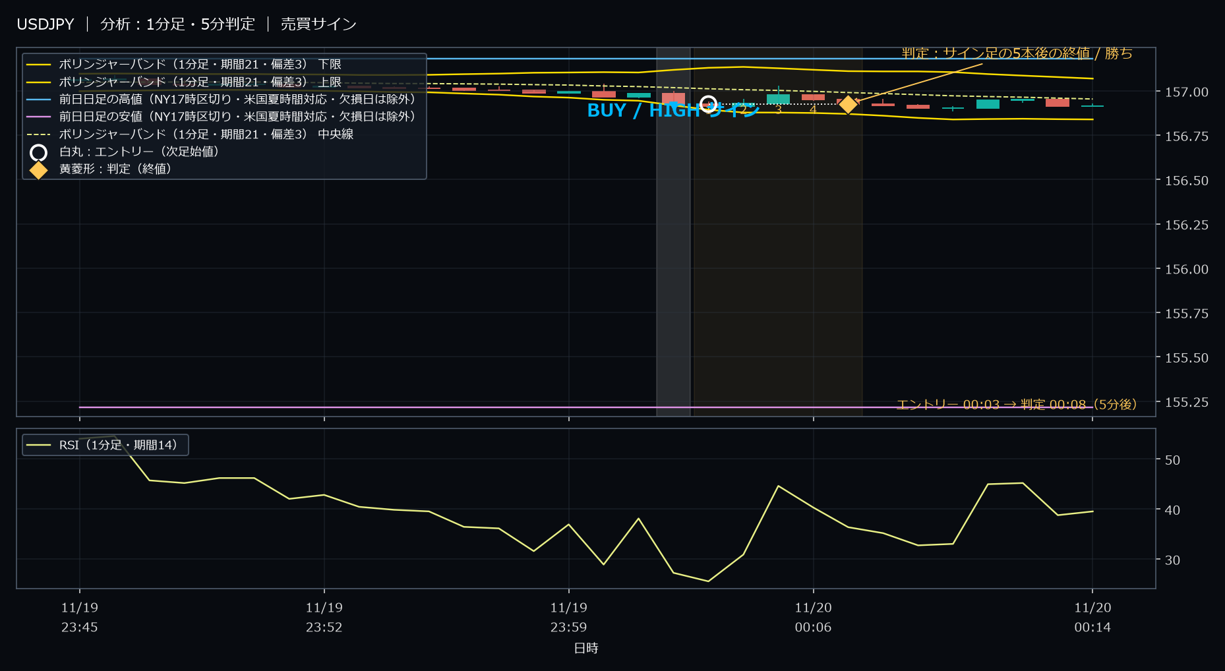Click the 156.00 price axis label

point(1187,270)
